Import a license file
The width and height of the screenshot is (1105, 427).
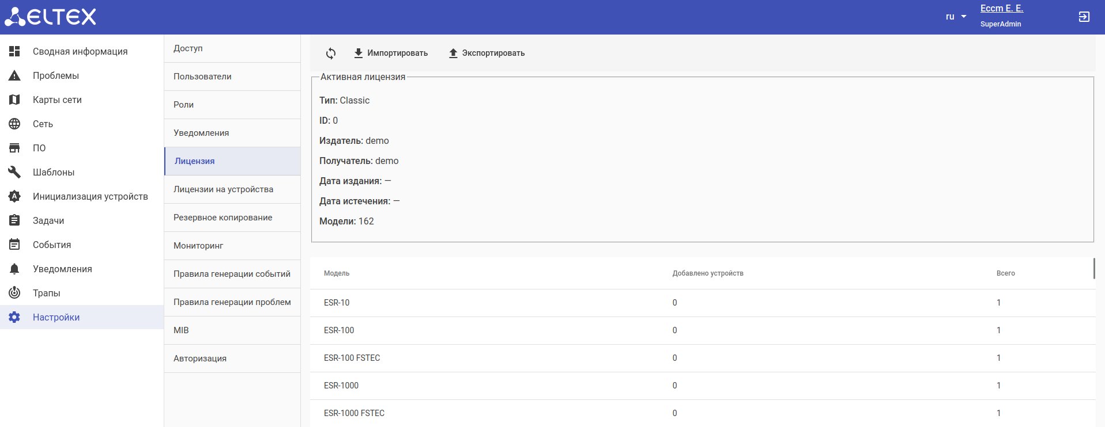pos(391,53)
